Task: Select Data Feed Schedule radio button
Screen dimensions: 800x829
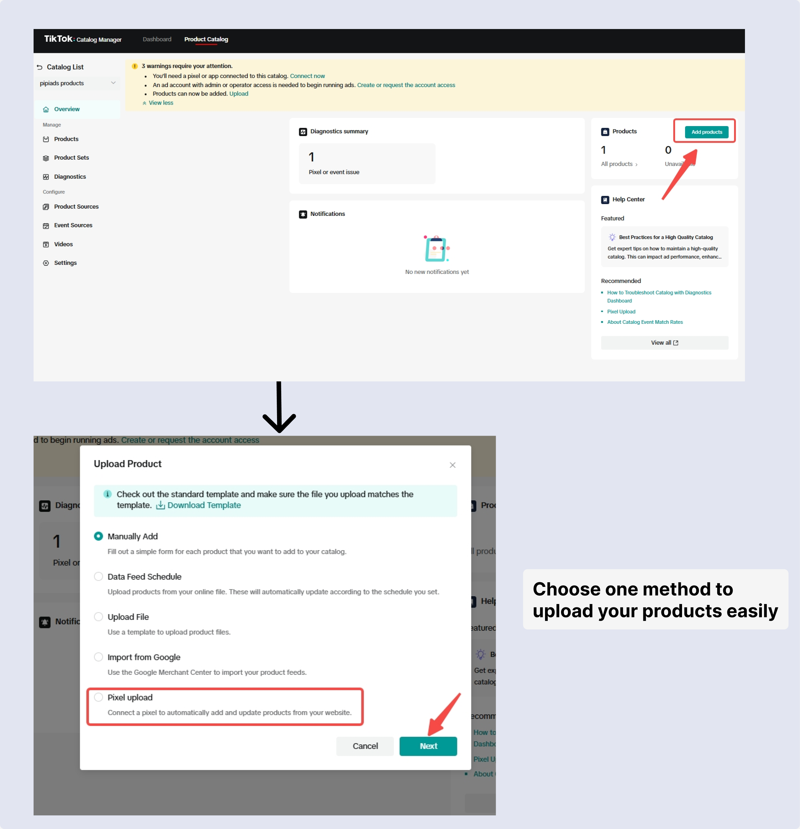Action: [x=99, y=577]
